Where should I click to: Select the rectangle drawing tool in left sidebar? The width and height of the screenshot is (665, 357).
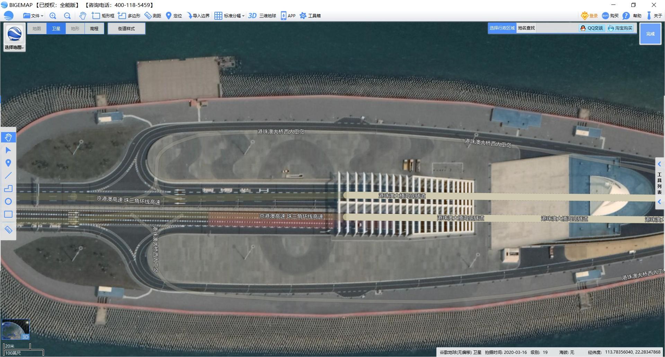8,214
